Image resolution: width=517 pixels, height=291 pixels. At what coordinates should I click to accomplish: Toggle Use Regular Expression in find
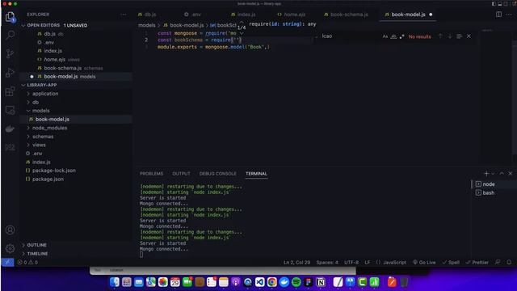[401, 36]
